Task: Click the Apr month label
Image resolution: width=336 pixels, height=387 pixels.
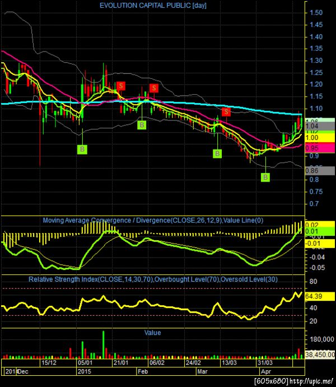Action: 266,371
